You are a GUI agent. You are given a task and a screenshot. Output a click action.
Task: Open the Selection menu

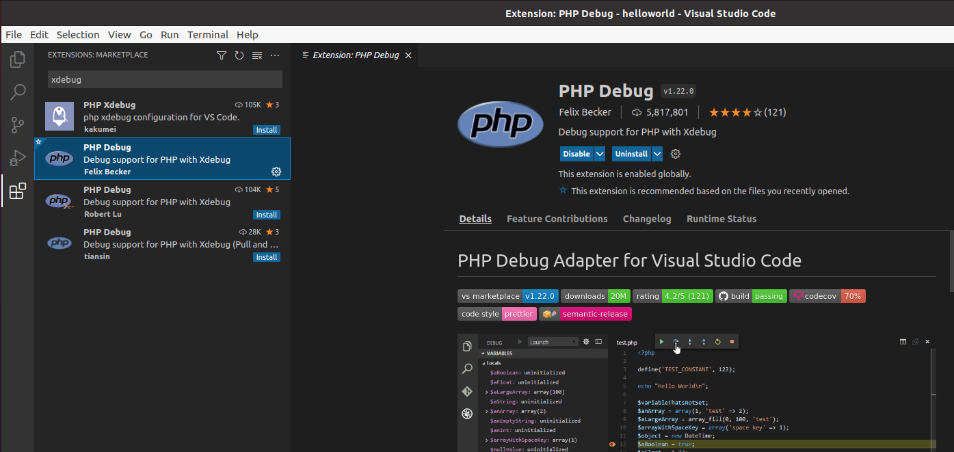(78, 35)
